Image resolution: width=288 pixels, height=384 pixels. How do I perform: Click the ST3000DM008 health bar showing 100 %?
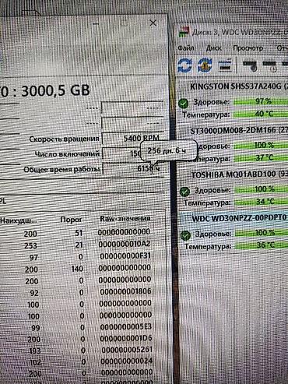click(x=262, y=146)
